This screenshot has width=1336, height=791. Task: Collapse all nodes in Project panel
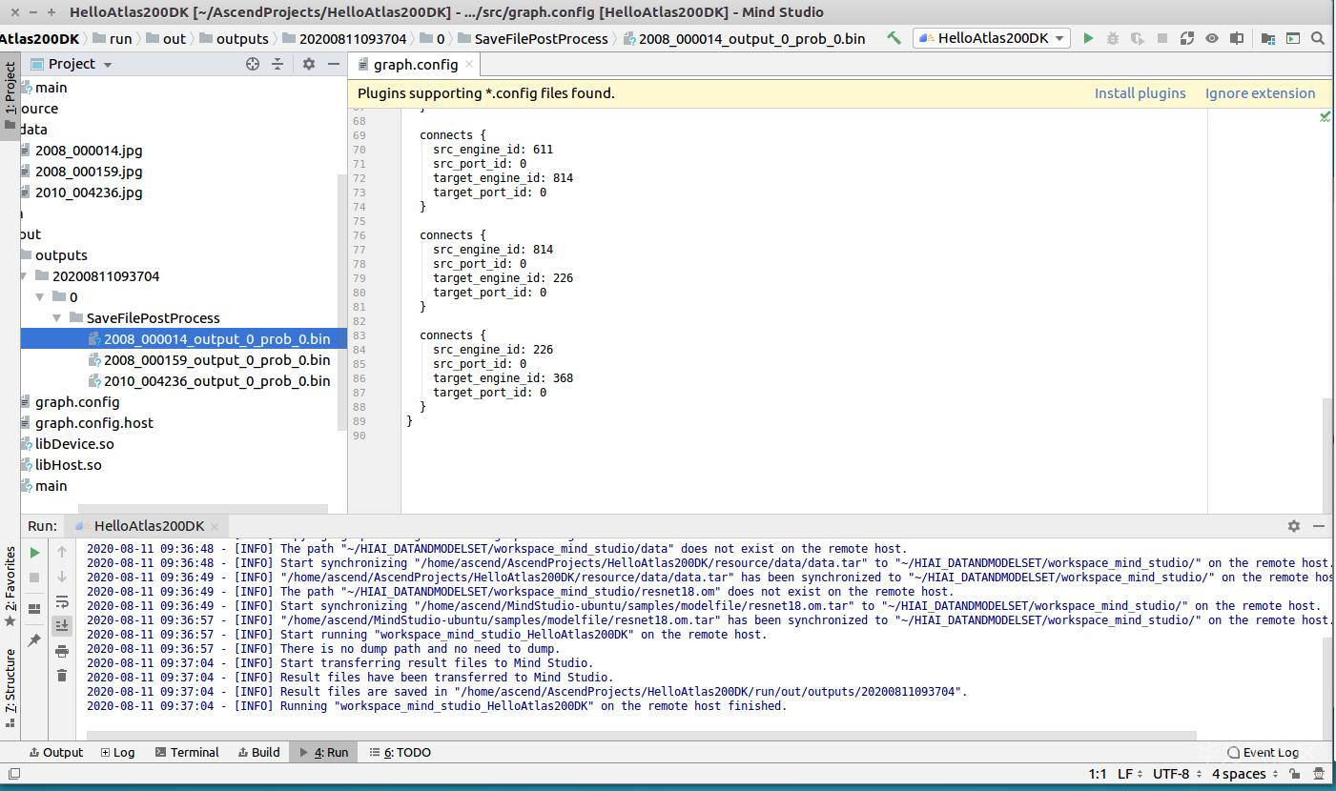[x=277, y=64]
